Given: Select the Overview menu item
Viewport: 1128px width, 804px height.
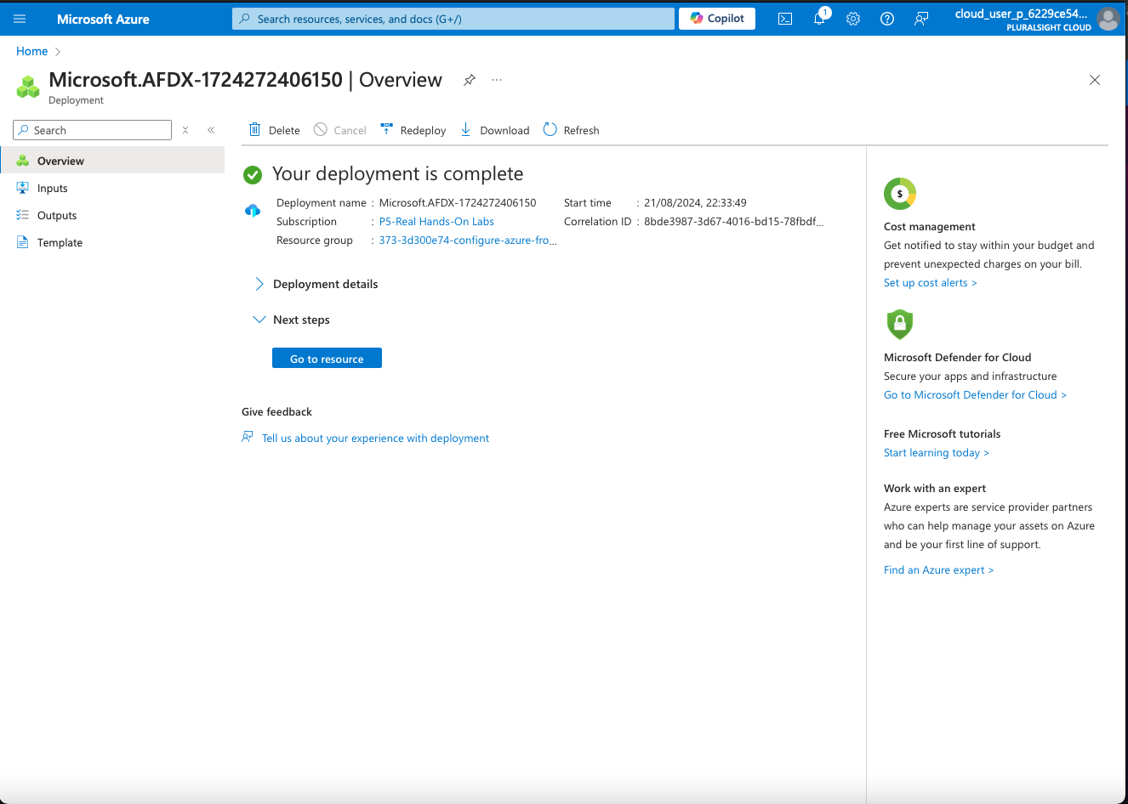Looking at the screenshot, I should point(112,161).
